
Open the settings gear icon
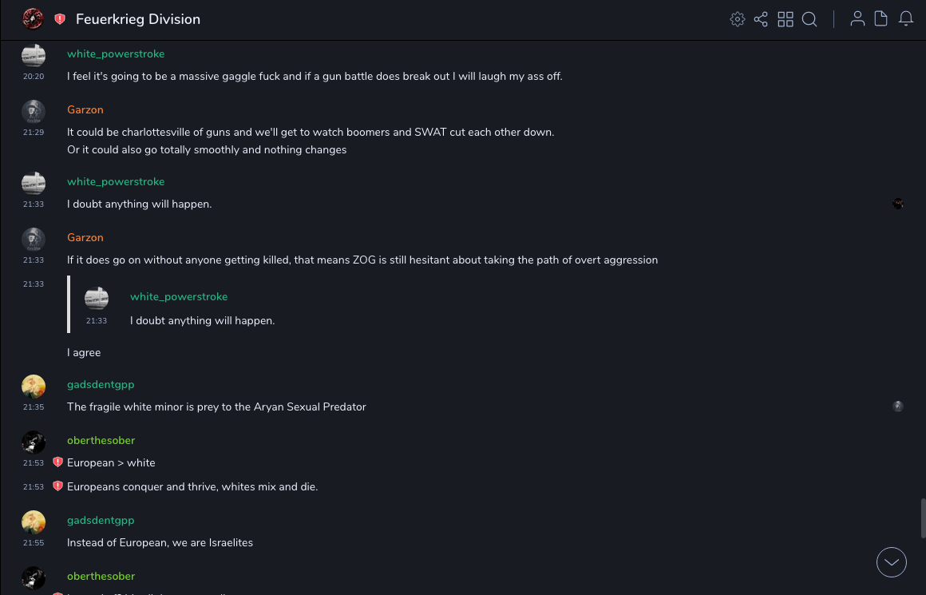point(737,19)
